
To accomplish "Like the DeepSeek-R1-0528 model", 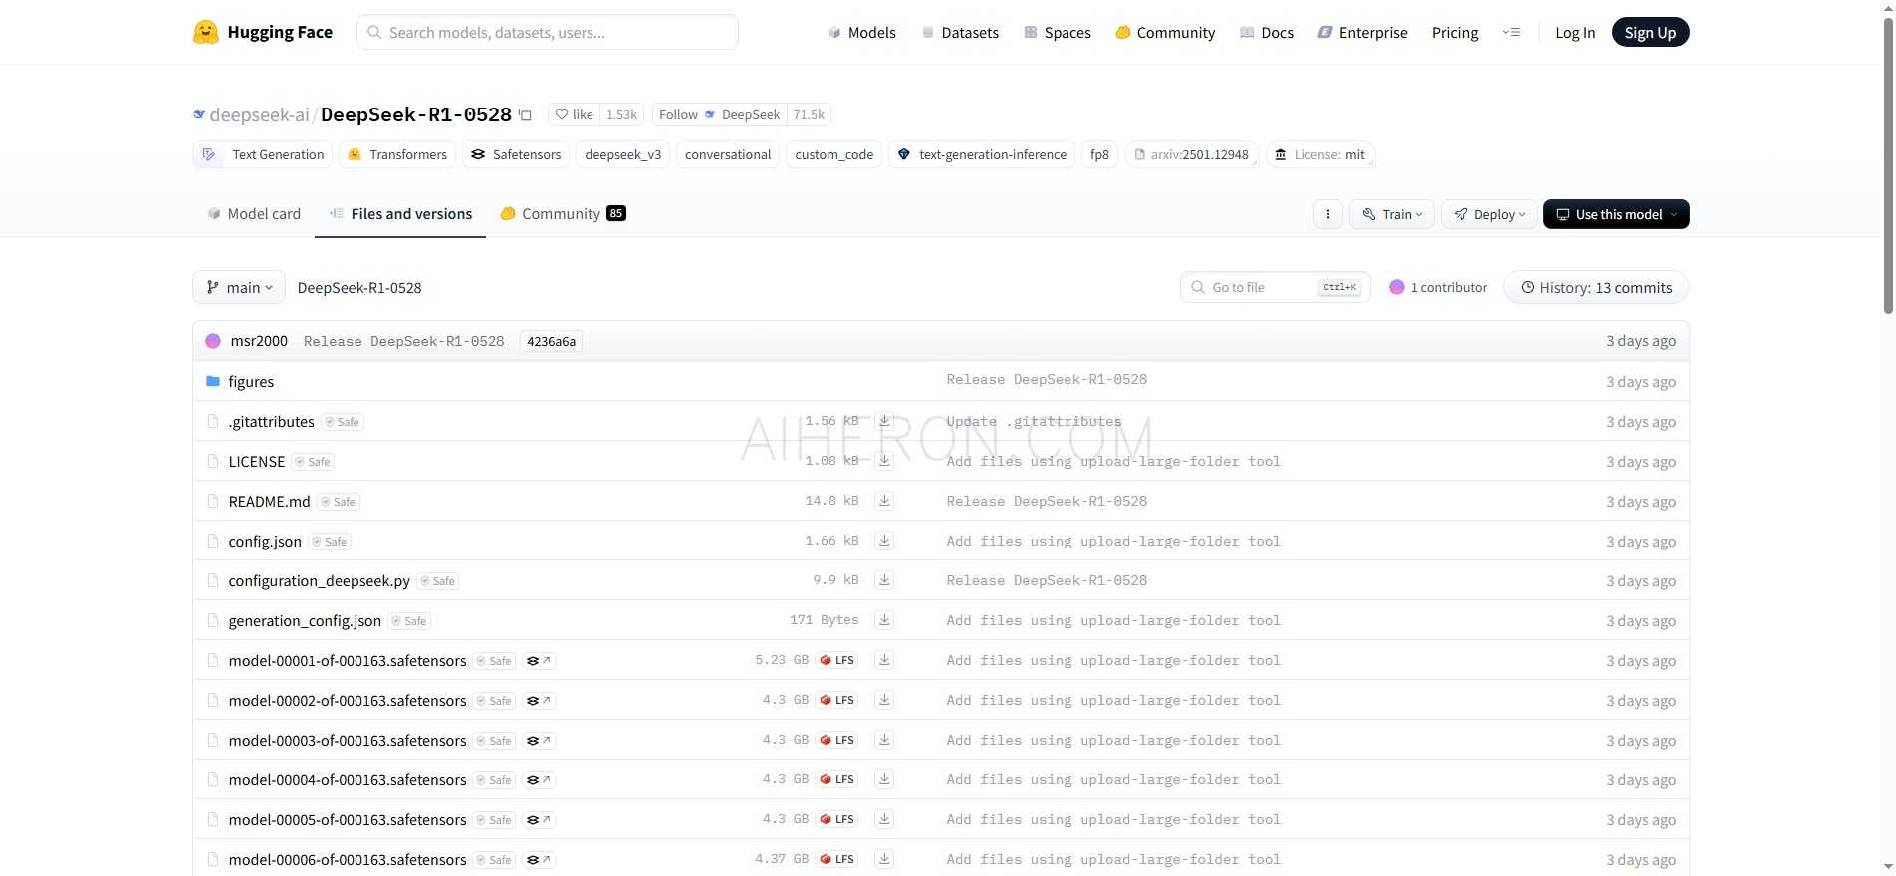I will [x=574, y=114].
